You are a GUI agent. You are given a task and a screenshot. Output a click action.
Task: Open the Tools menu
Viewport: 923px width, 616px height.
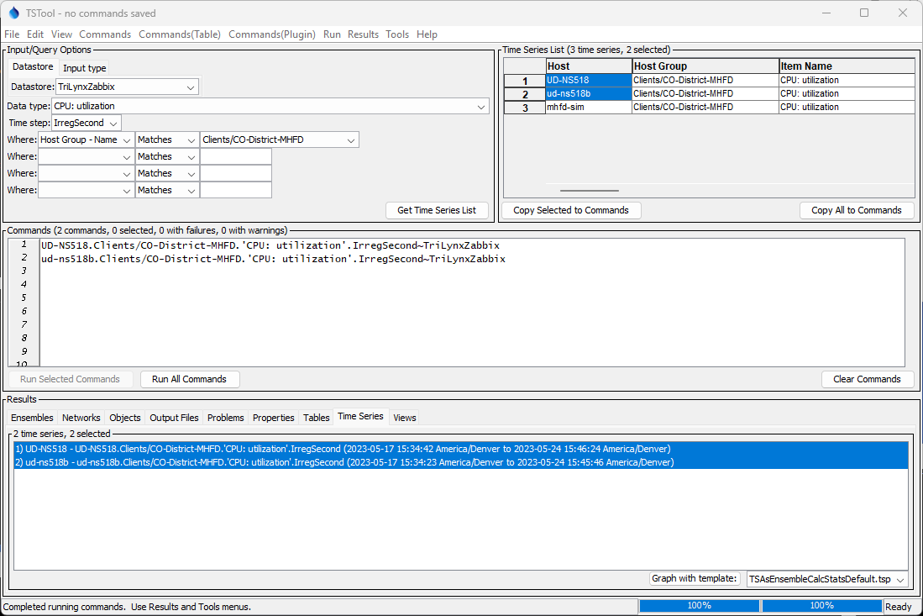coord(397,34)
